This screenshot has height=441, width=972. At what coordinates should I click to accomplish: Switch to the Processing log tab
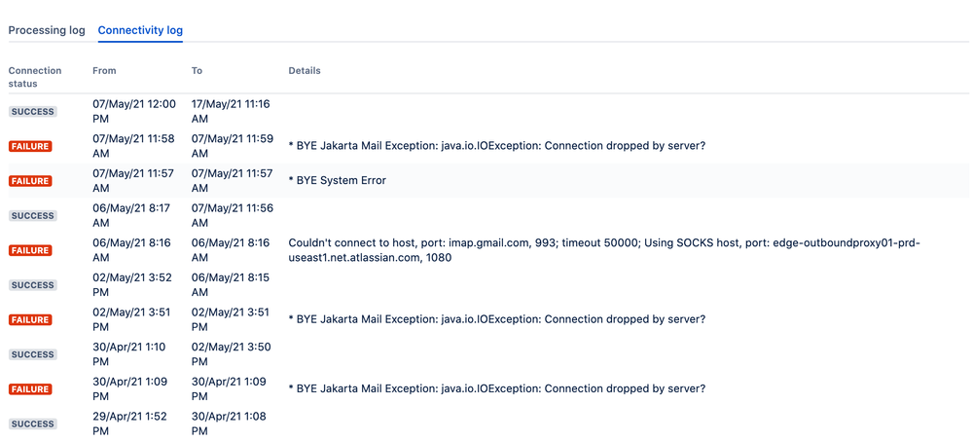coord(47,30)
